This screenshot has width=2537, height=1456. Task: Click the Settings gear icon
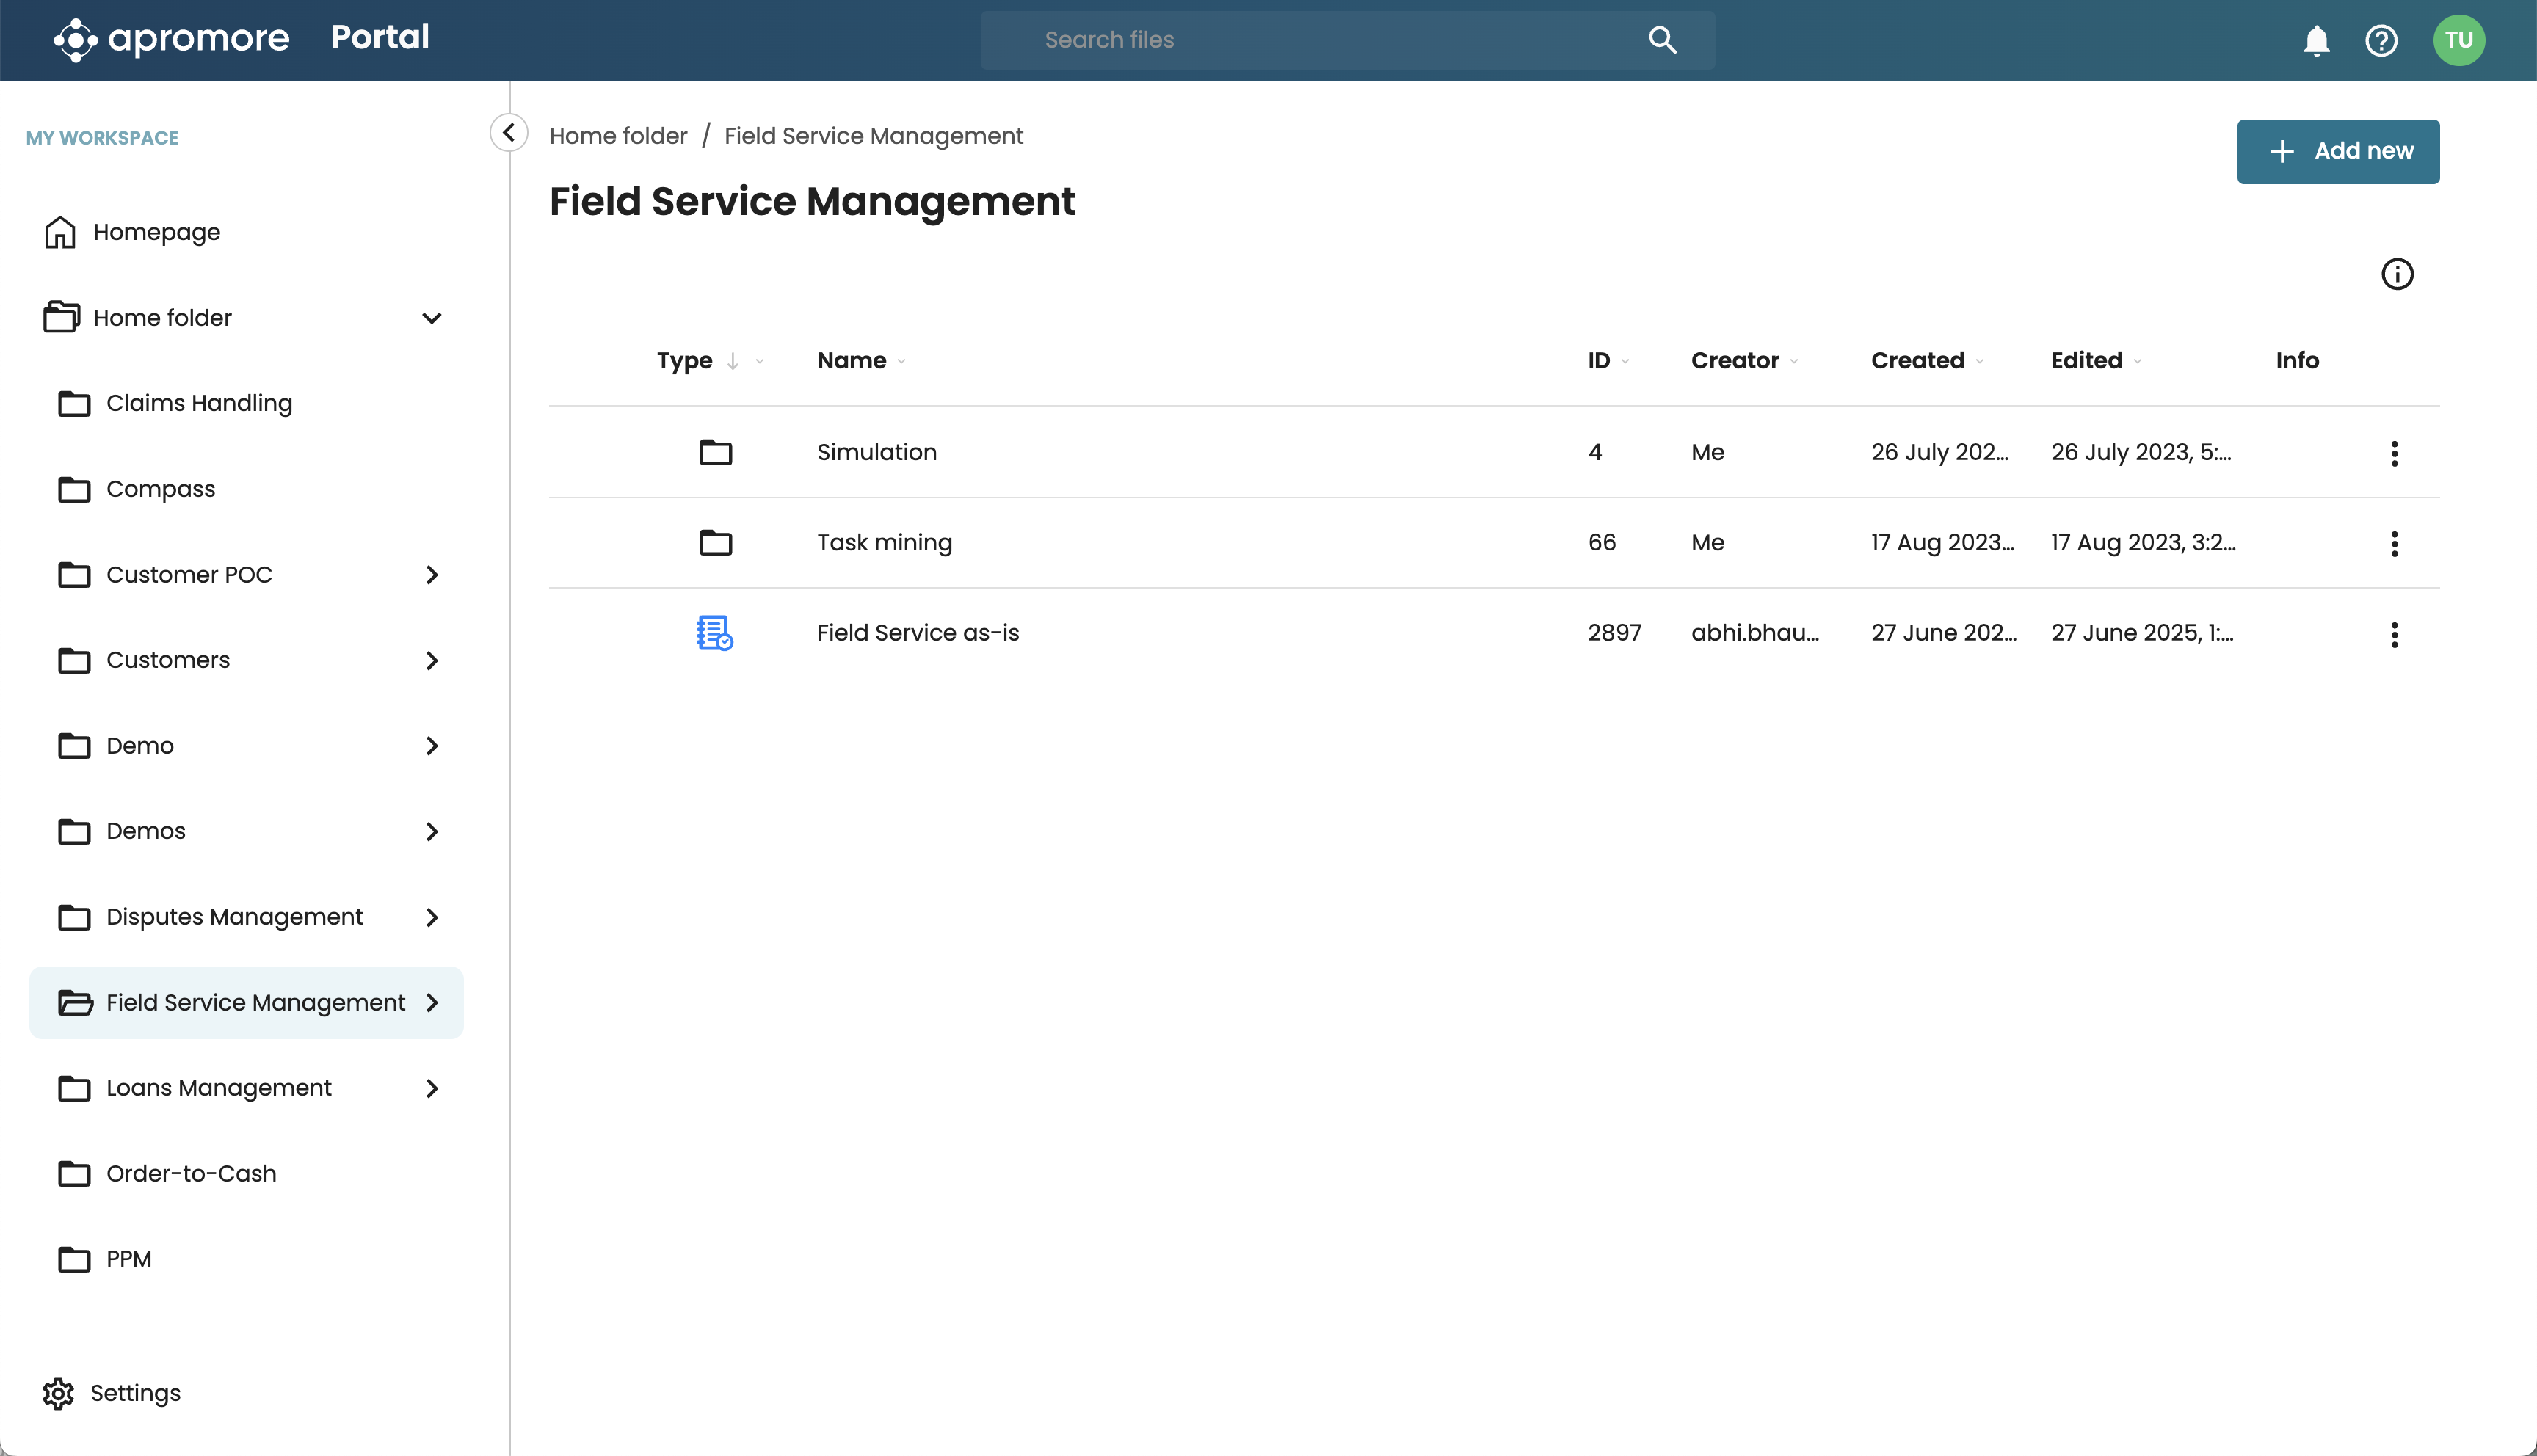58,1393
